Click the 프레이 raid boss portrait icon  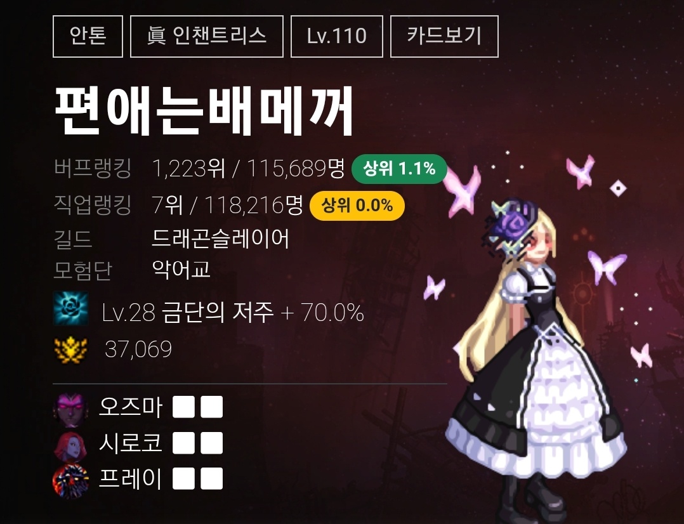[x=70, y=481]
